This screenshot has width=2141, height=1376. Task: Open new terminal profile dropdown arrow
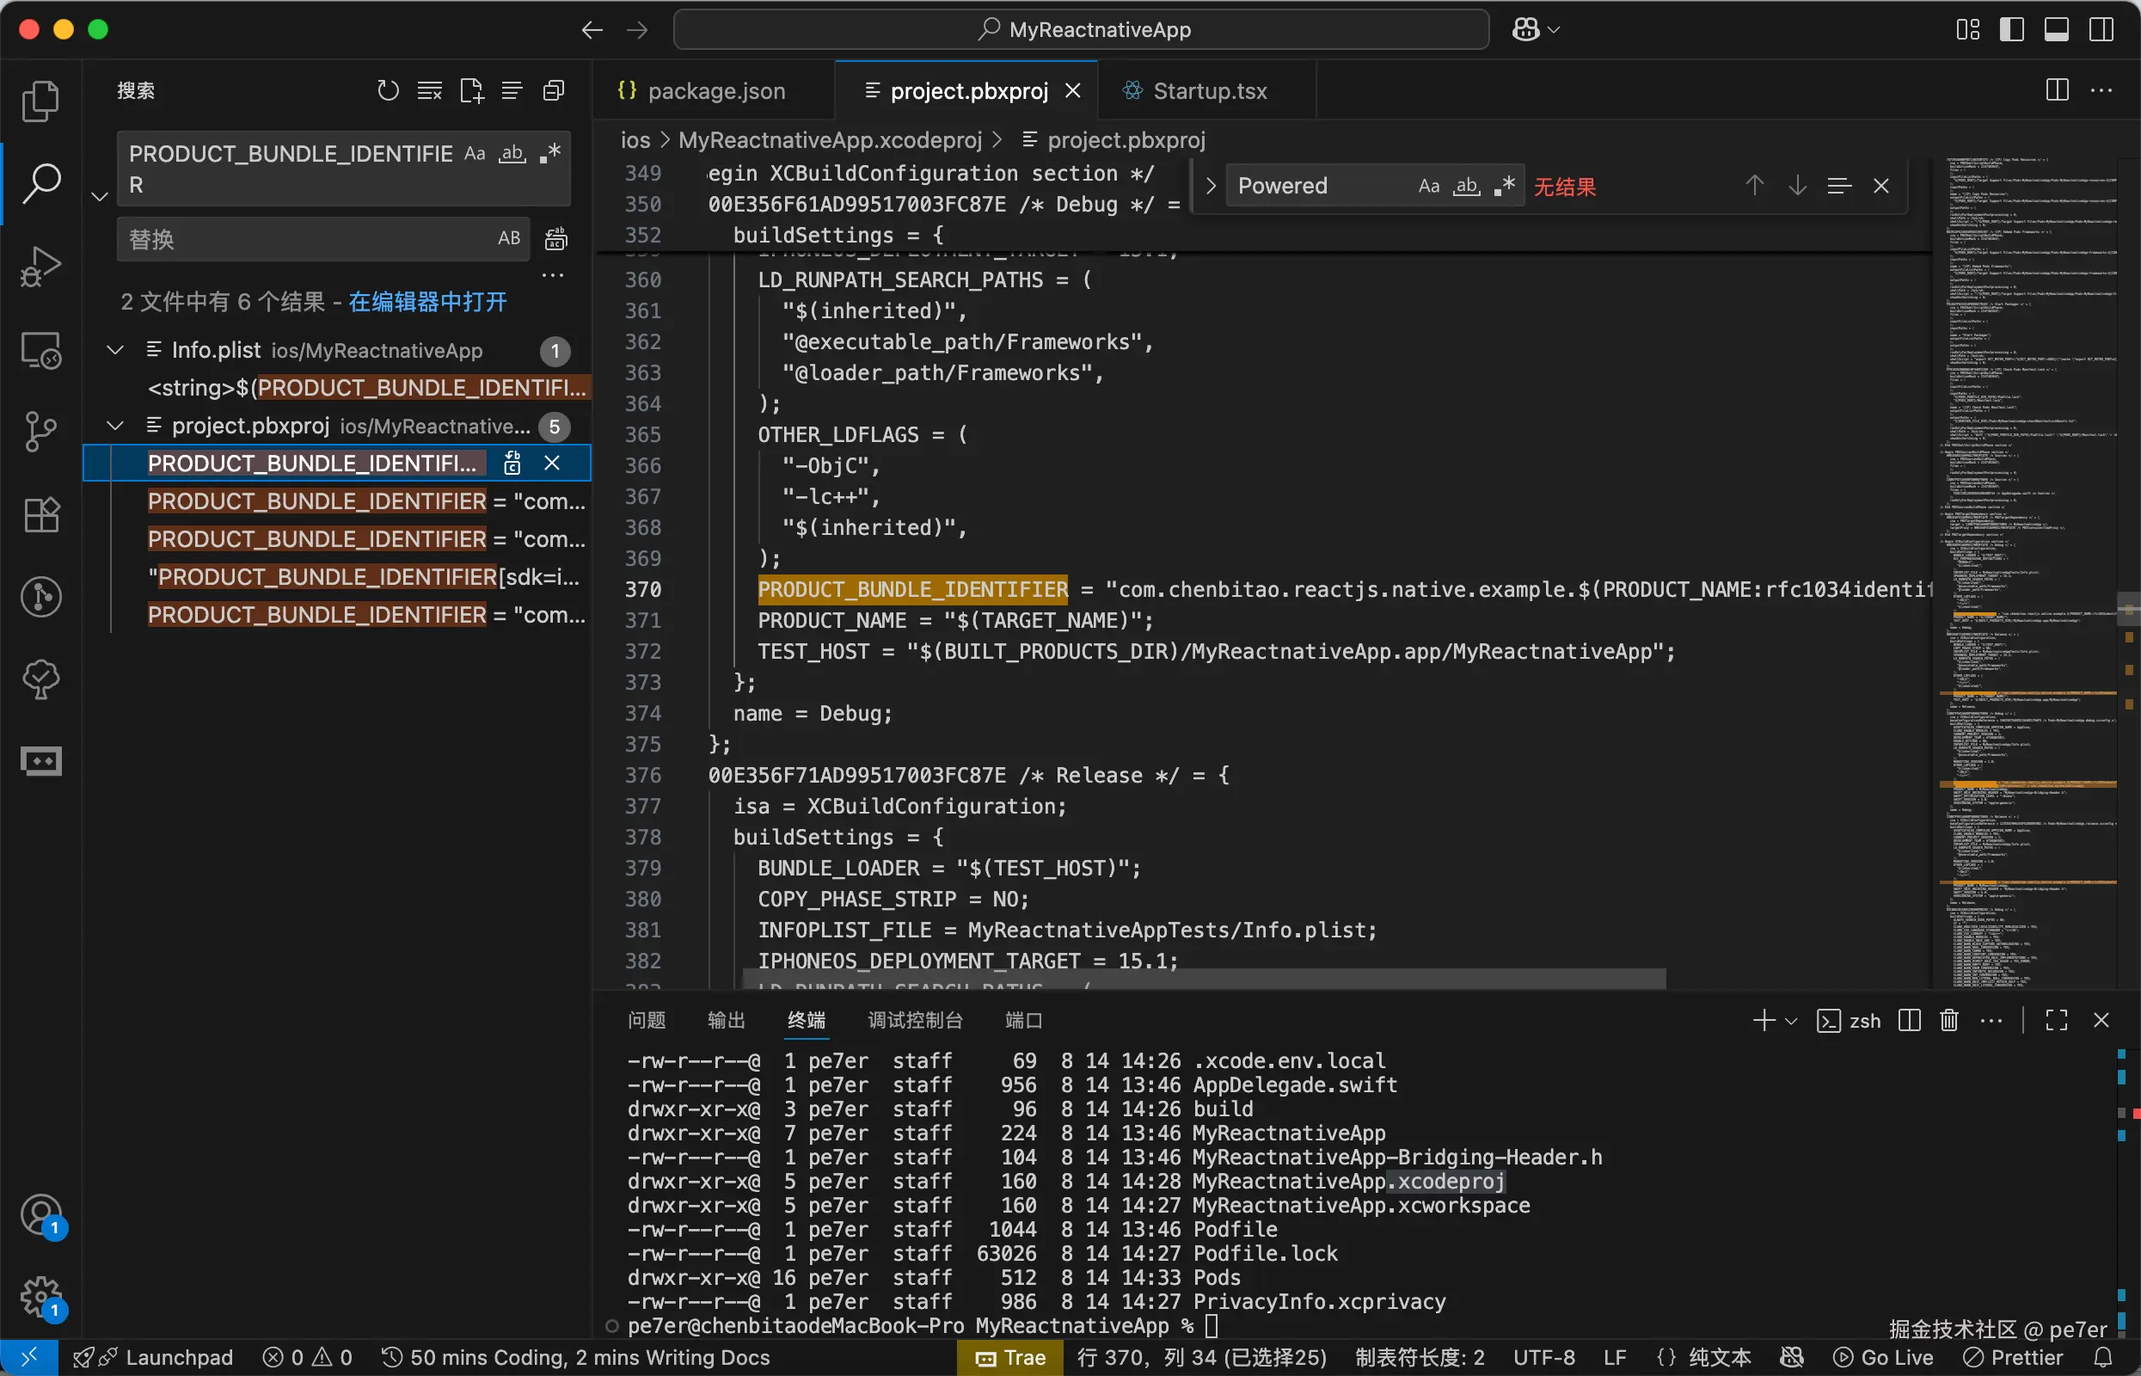point(1791,1020)
